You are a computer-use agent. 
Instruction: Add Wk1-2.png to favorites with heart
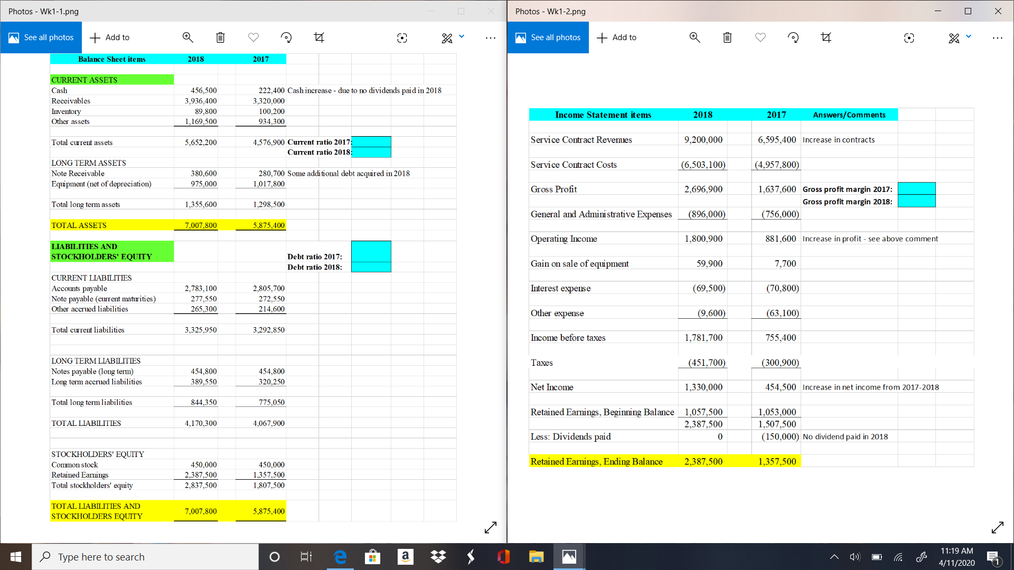click(760, 37)
